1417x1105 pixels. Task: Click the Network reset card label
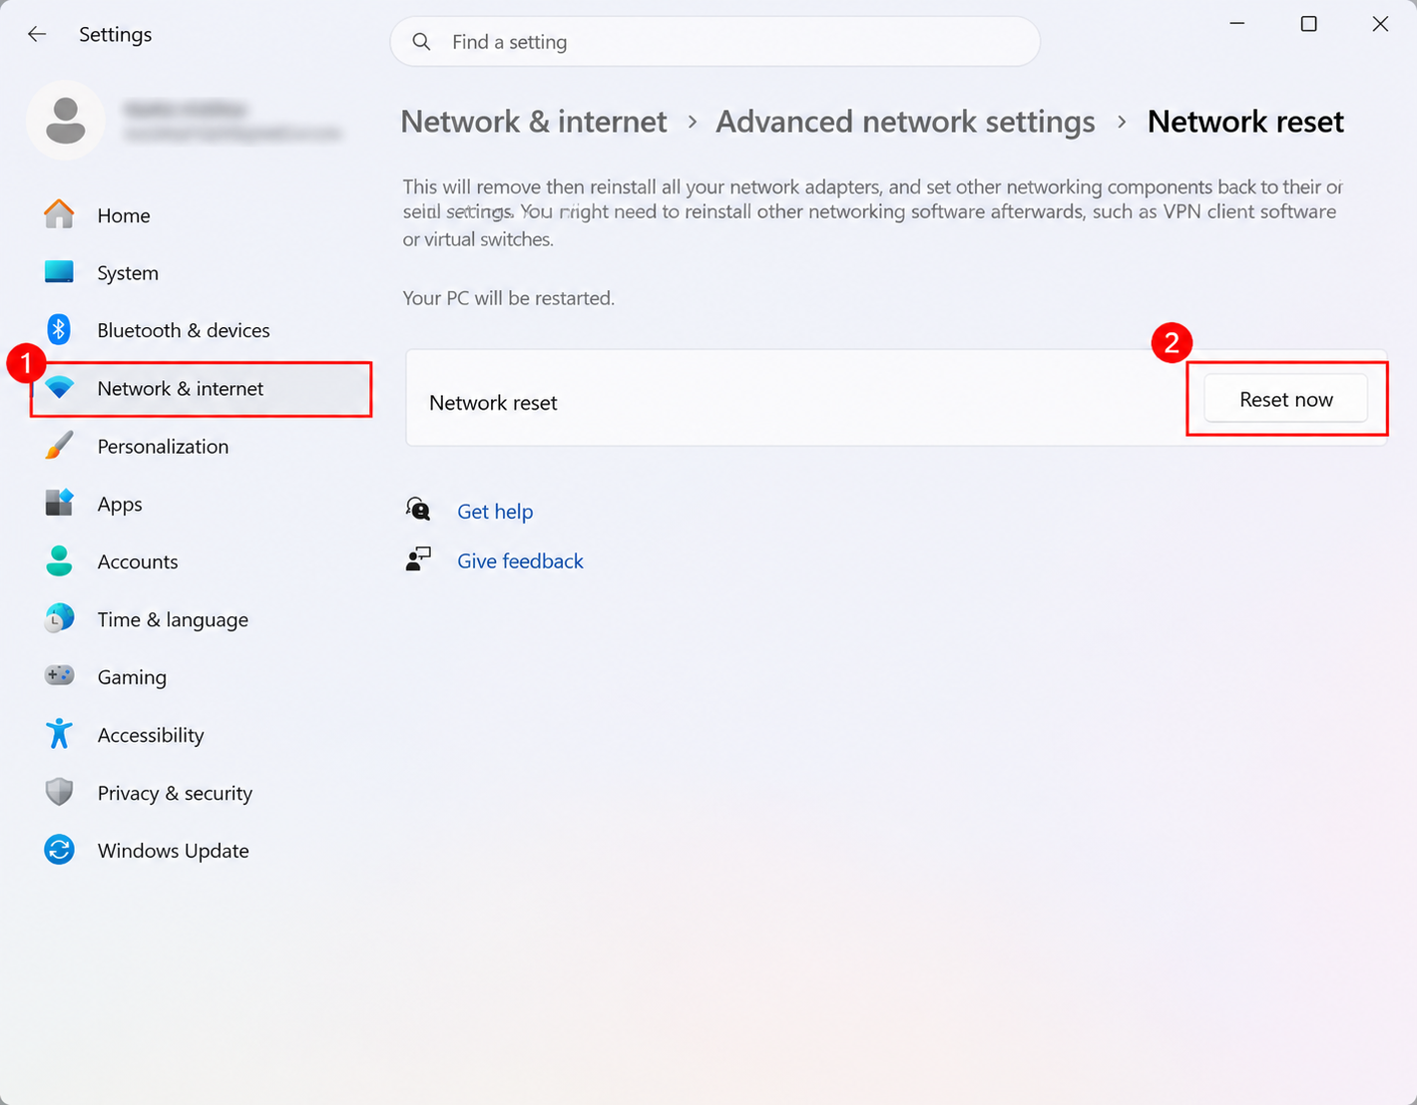tap(493, 403)
